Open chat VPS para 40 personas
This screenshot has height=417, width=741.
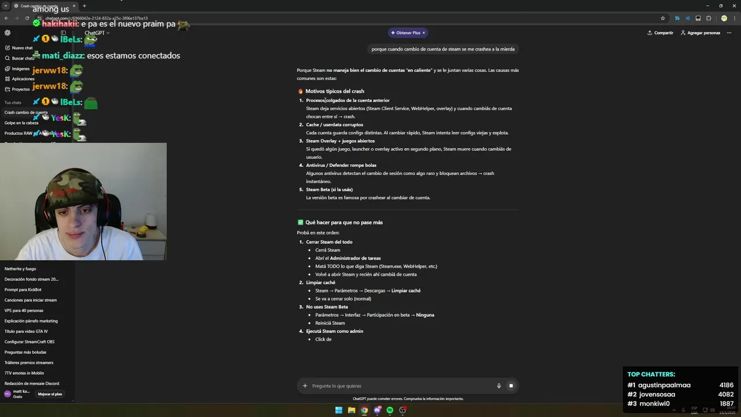click(24, 310)
